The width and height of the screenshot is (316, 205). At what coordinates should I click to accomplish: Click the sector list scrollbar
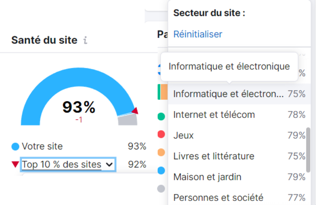[x=308, y=150]
